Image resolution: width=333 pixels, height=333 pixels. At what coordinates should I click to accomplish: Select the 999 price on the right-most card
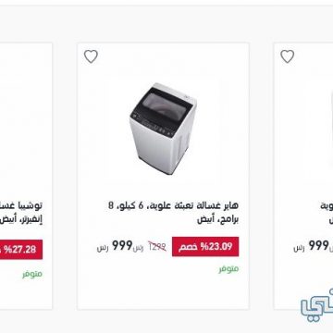[319, 246]
